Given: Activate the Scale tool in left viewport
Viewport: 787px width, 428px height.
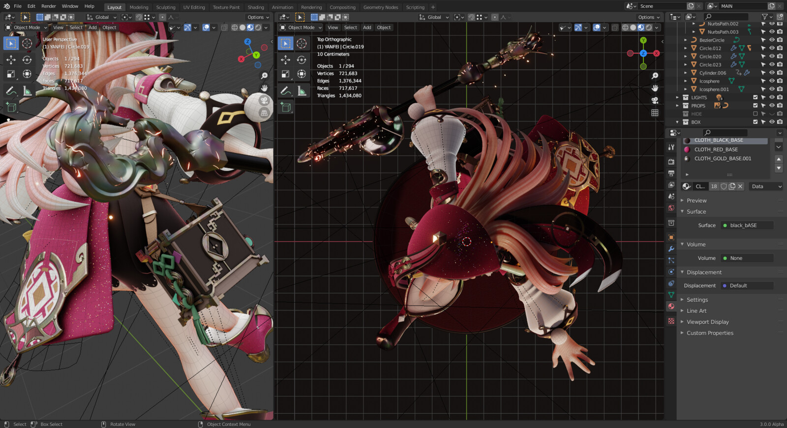Looking at the screenshot, I should 11,74.
